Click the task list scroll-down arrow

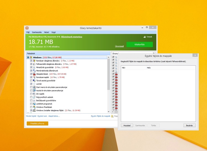(x=108, y=112)
